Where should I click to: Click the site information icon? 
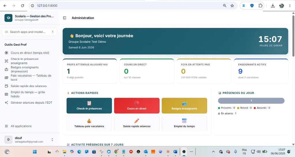(x=33, y=6)
